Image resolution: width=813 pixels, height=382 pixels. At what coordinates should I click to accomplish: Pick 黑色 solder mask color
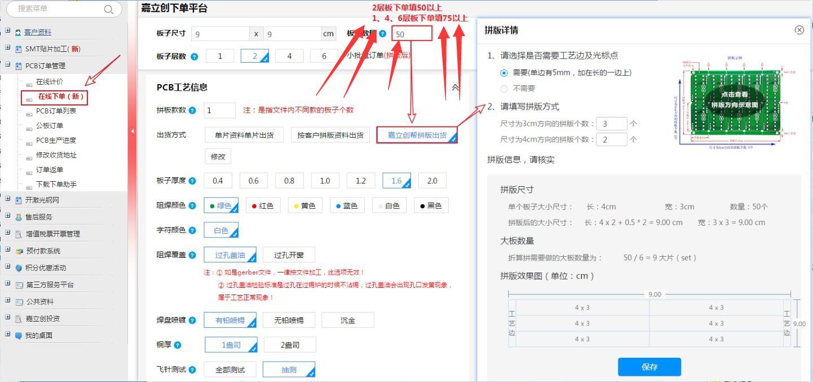pyautogui.click(x=431, y=206)
